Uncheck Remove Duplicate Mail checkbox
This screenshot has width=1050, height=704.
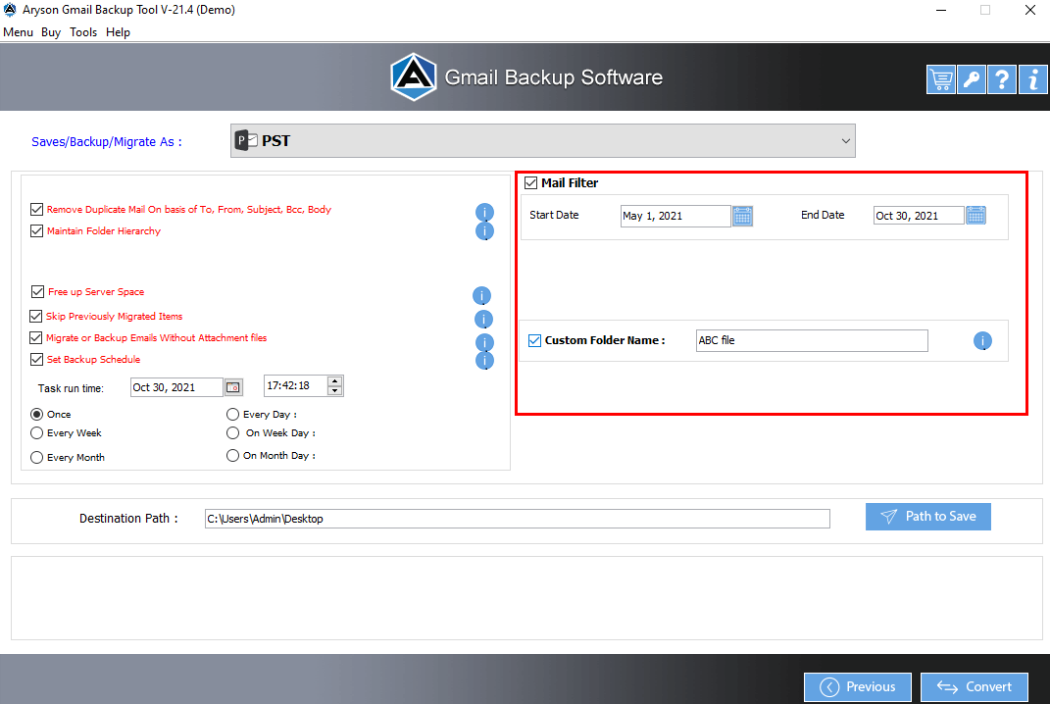pos(37,209)
